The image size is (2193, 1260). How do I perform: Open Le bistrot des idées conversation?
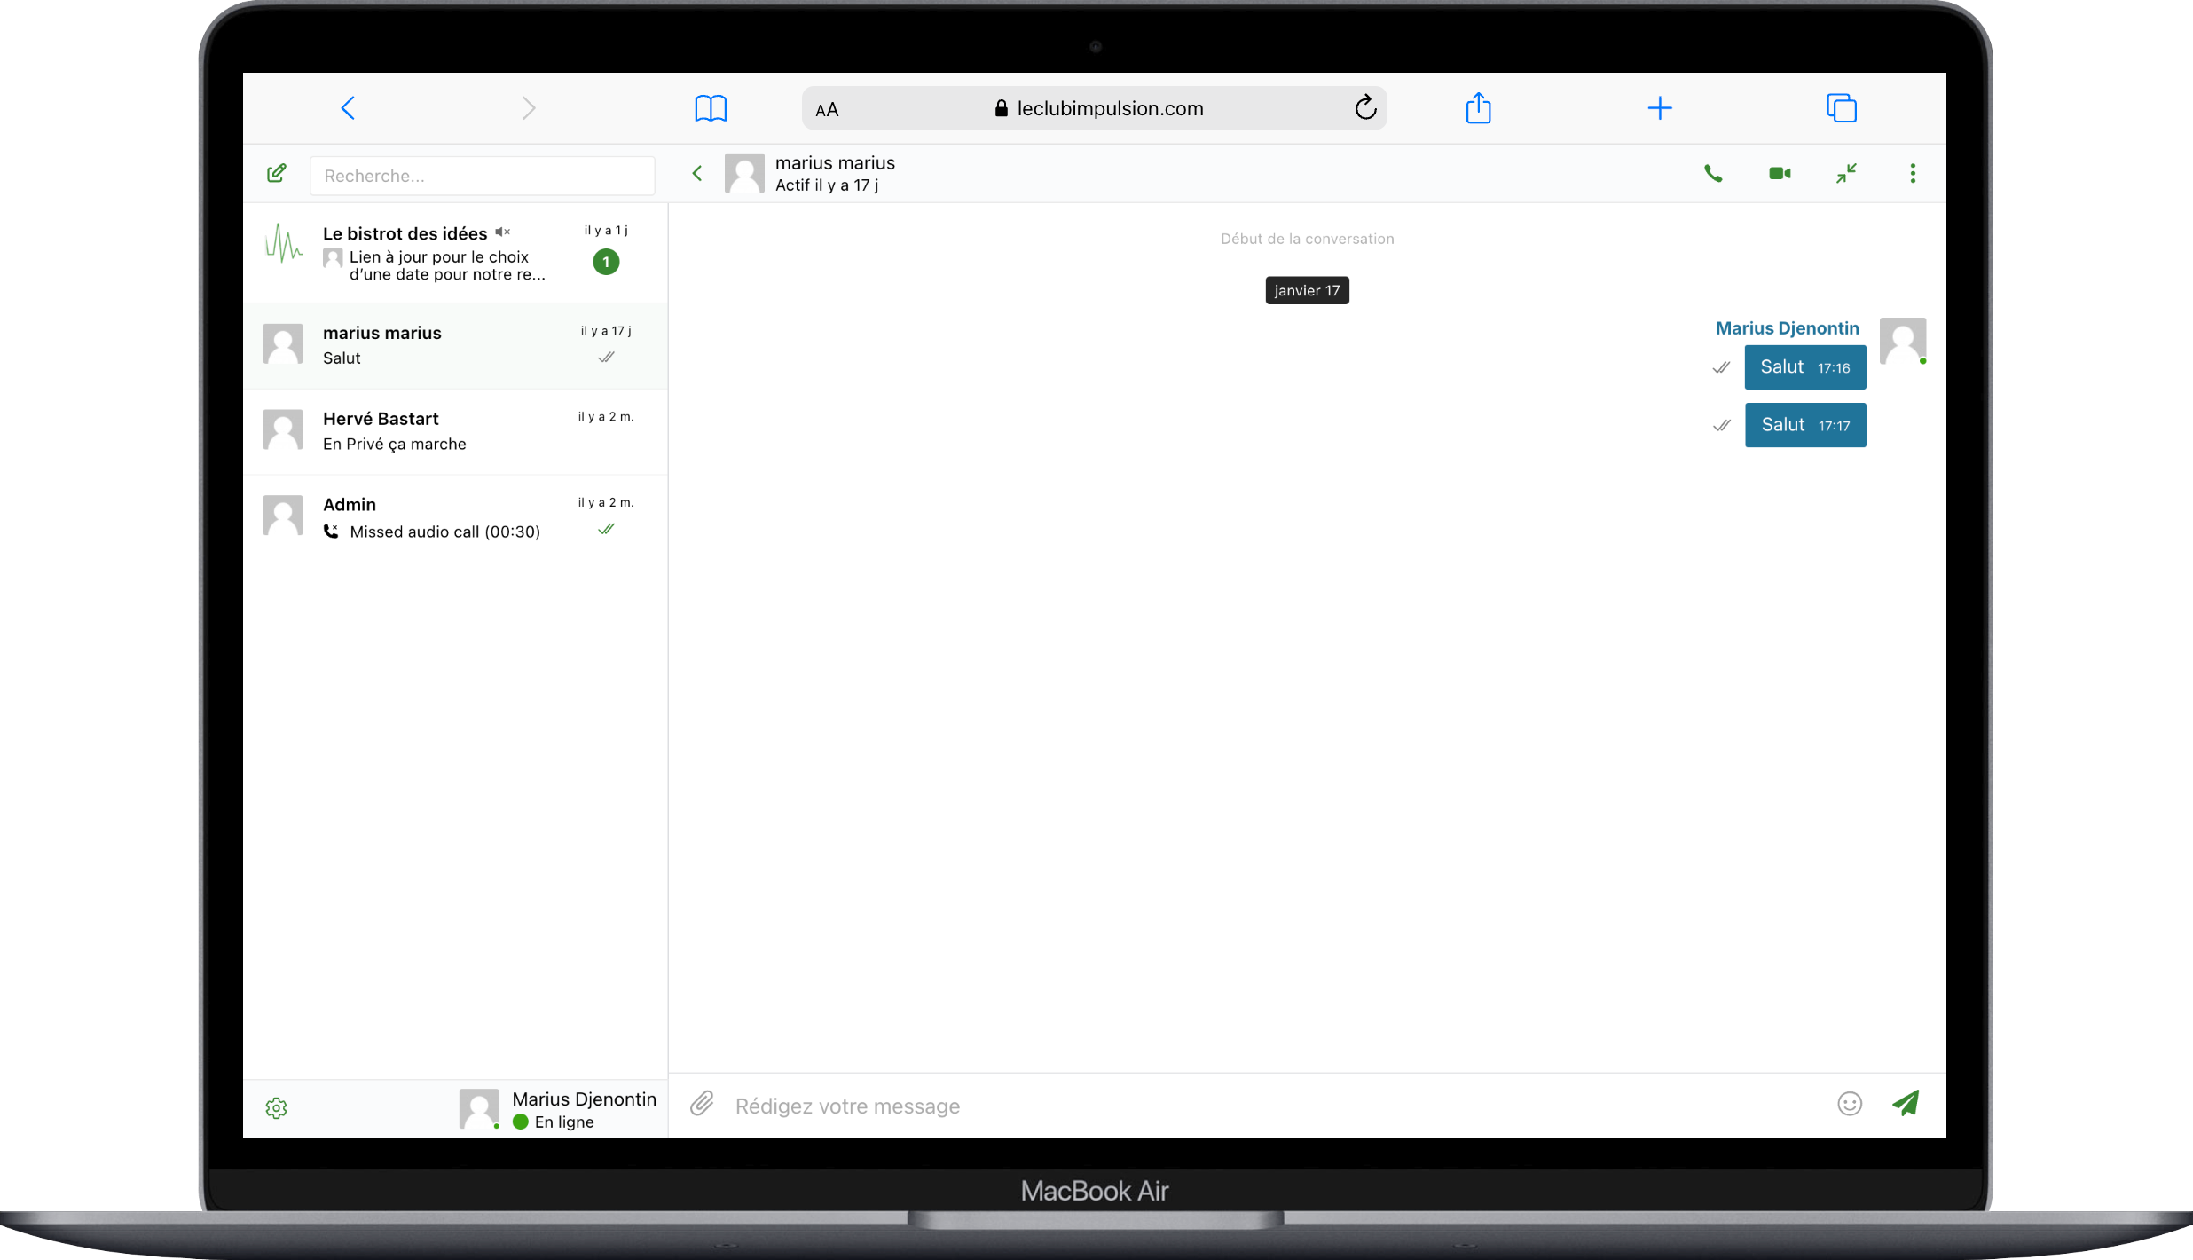[x=455, y=253]
